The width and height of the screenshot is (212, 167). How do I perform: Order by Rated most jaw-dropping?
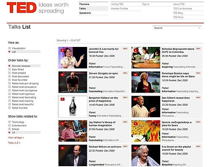click(x=23, y=83)
